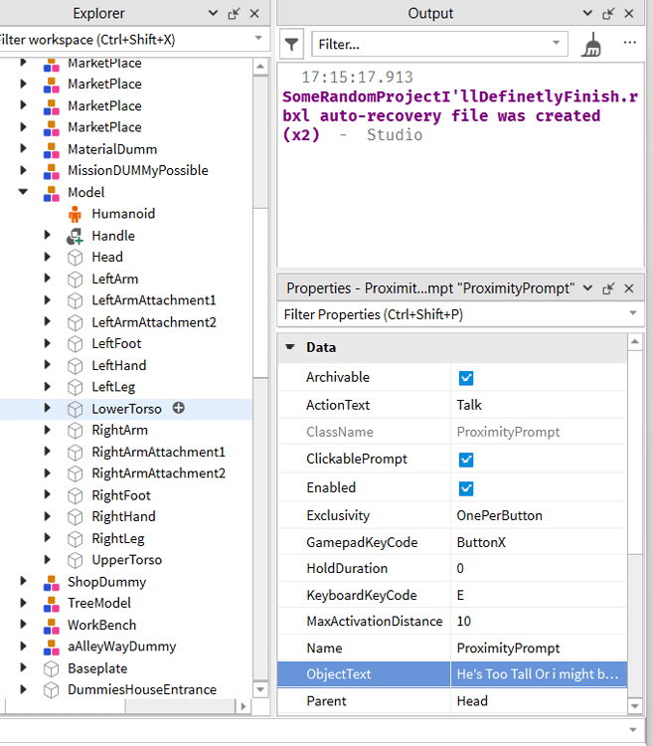Click the Explorer horizontal scroll right arrow
Viewport: 653px width, 746px height.
244,706
